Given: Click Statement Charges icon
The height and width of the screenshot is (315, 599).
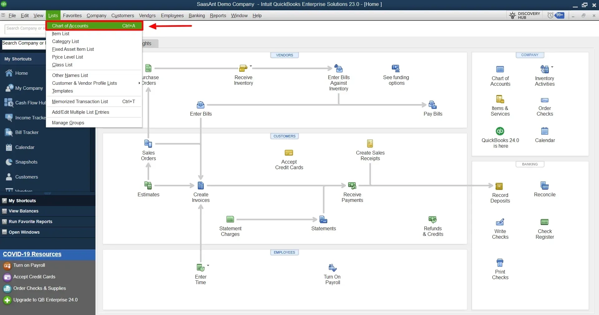Looking at the screenshot, I should (x=230, y=219).
